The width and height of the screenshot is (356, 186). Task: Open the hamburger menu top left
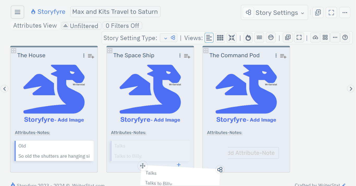click(17, 12)
